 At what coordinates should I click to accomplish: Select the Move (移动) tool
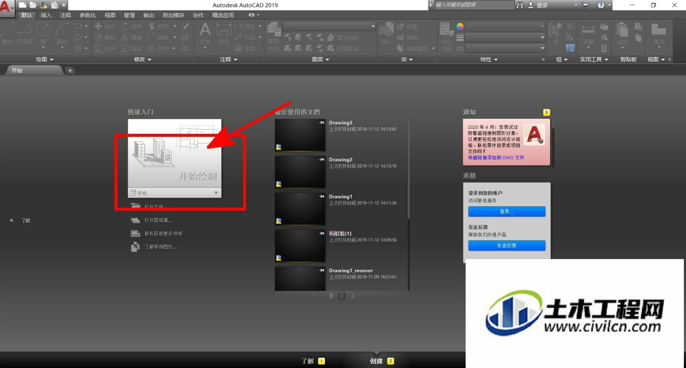pos(105,26)
